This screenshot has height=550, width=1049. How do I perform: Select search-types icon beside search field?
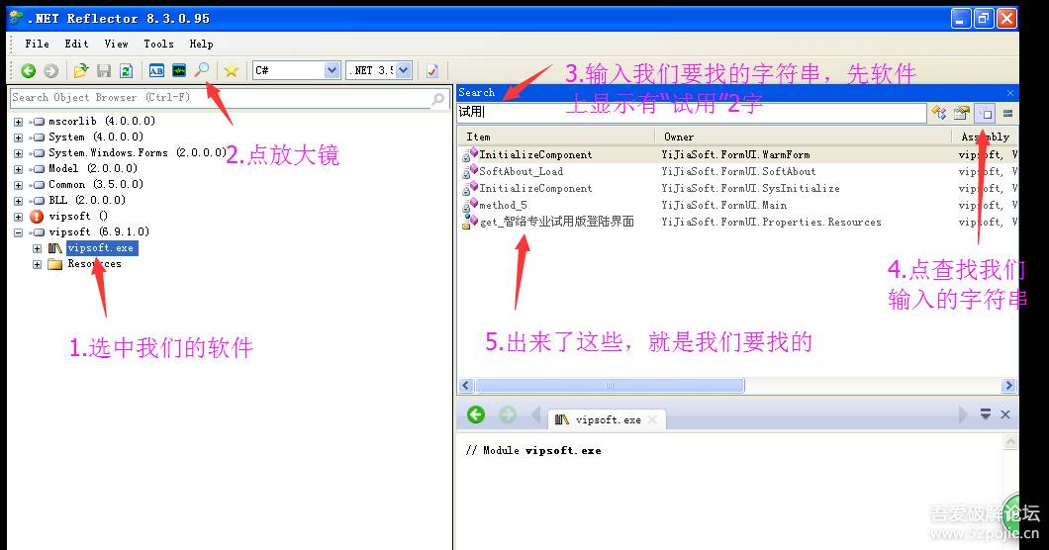938,113
